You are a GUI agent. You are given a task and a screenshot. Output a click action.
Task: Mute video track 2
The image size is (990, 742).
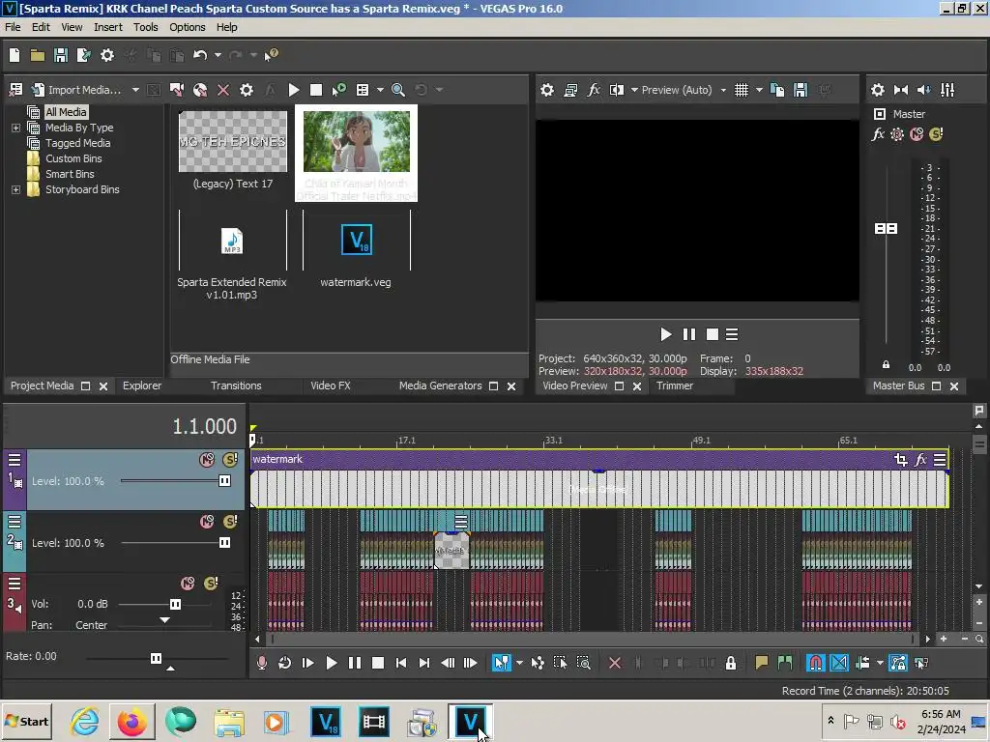point(207,522)
